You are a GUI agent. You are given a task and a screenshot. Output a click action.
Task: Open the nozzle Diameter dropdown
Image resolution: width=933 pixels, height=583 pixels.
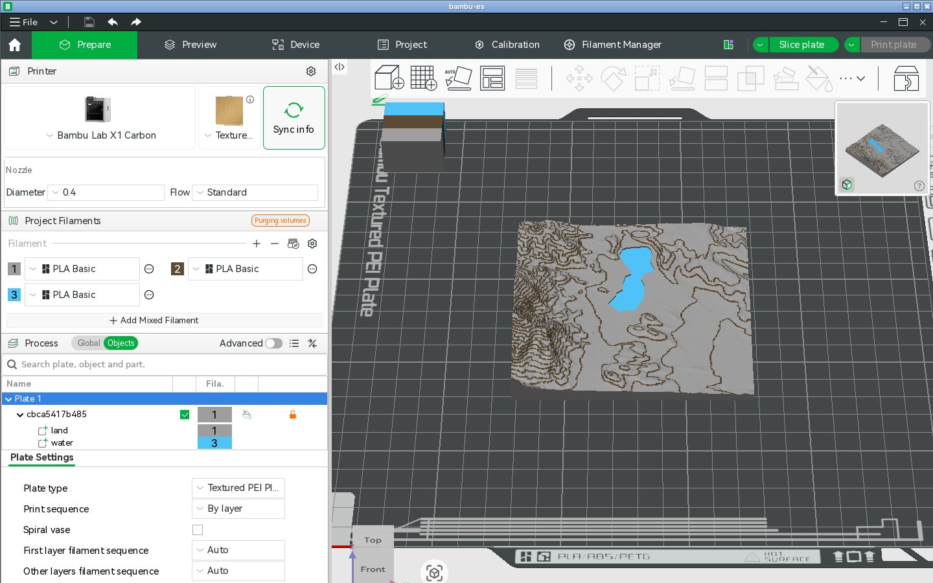click(106, 192)
